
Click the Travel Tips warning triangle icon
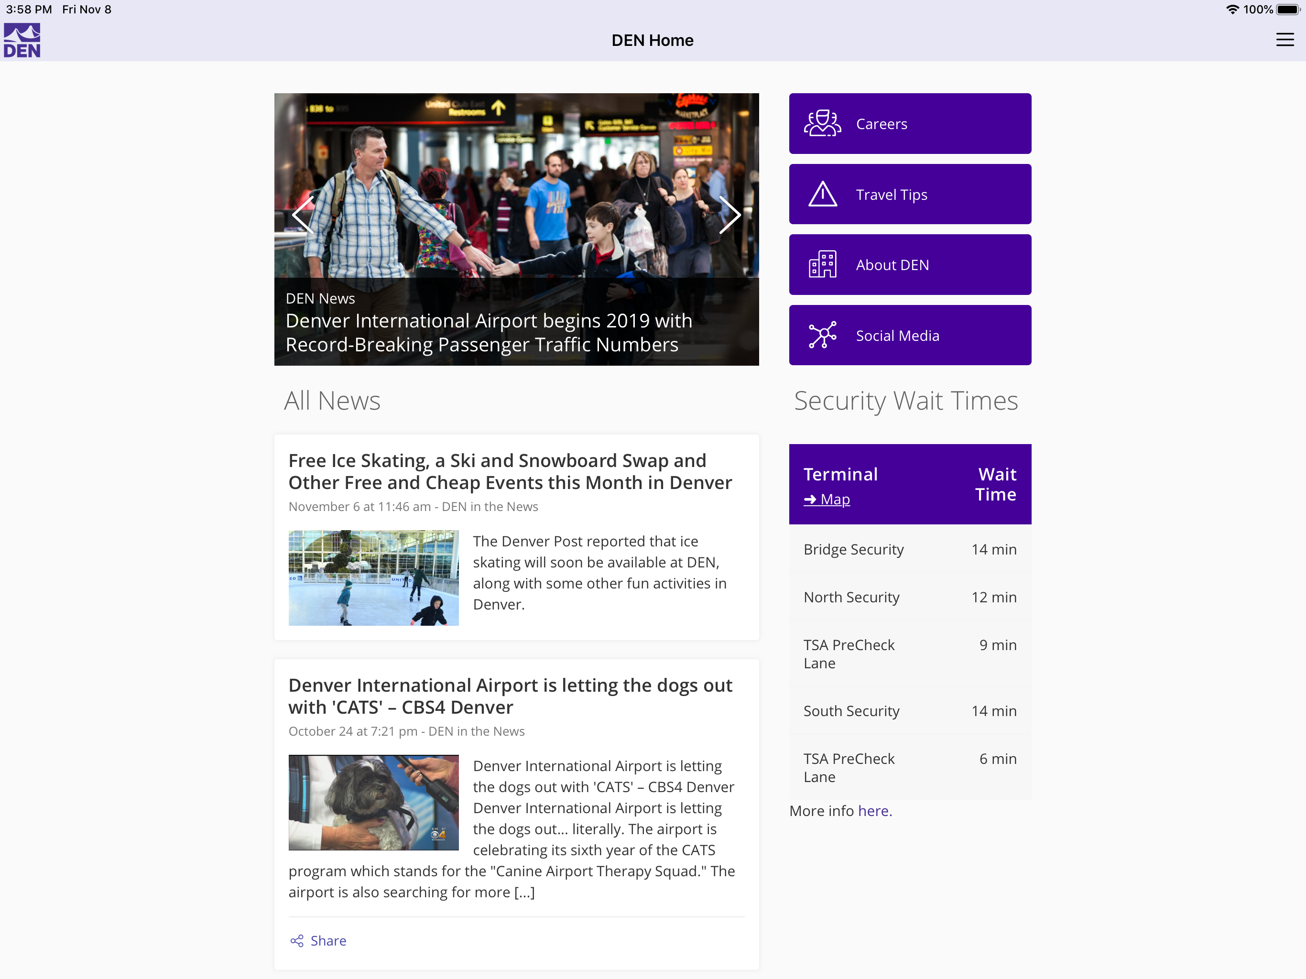click(x=822, y=194)
